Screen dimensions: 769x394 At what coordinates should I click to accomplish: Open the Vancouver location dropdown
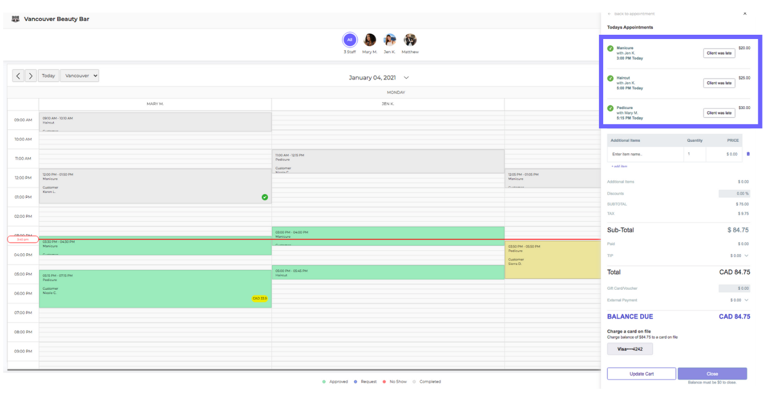79,76
